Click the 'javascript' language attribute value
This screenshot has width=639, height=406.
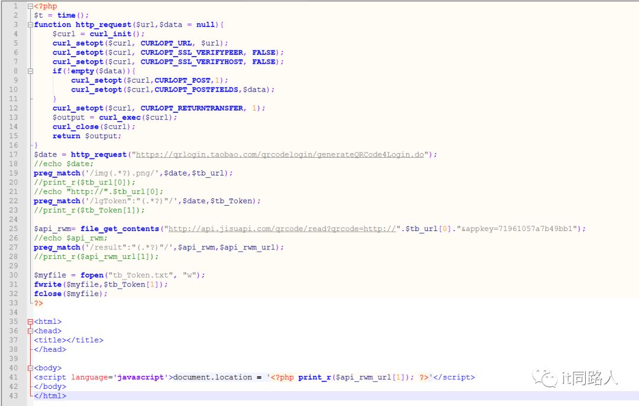point(141,378)
